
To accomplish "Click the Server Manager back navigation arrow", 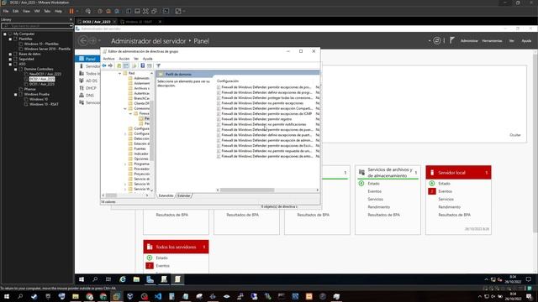I will click(x=83, y=41).
